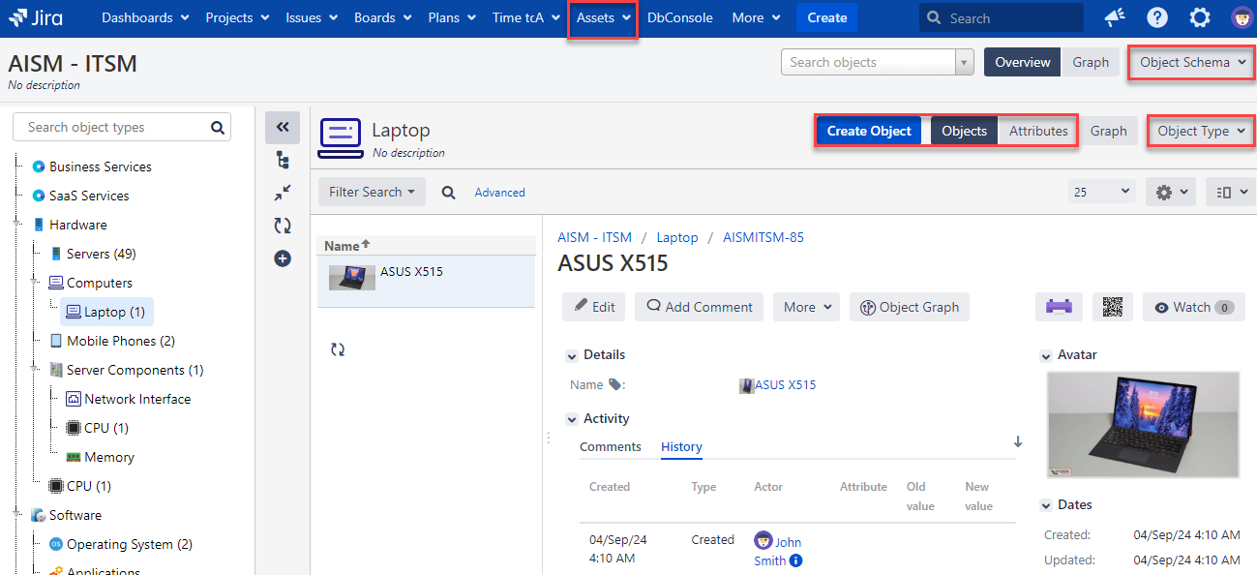This screenshot has width=1257, height=575.
Task: Open the user profile avatar
Action: coord(1241,17)
